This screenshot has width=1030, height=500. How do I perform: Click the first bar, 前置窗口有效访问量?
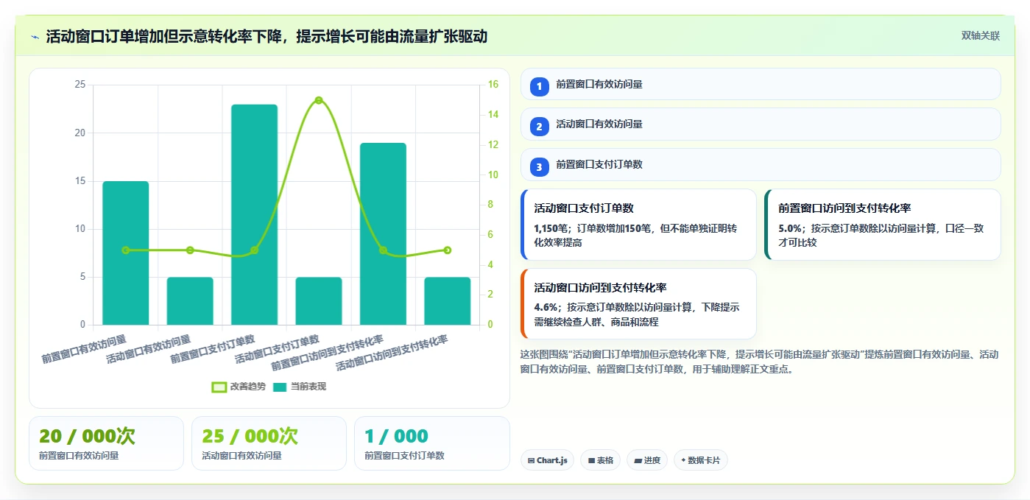tap(125, 253)
